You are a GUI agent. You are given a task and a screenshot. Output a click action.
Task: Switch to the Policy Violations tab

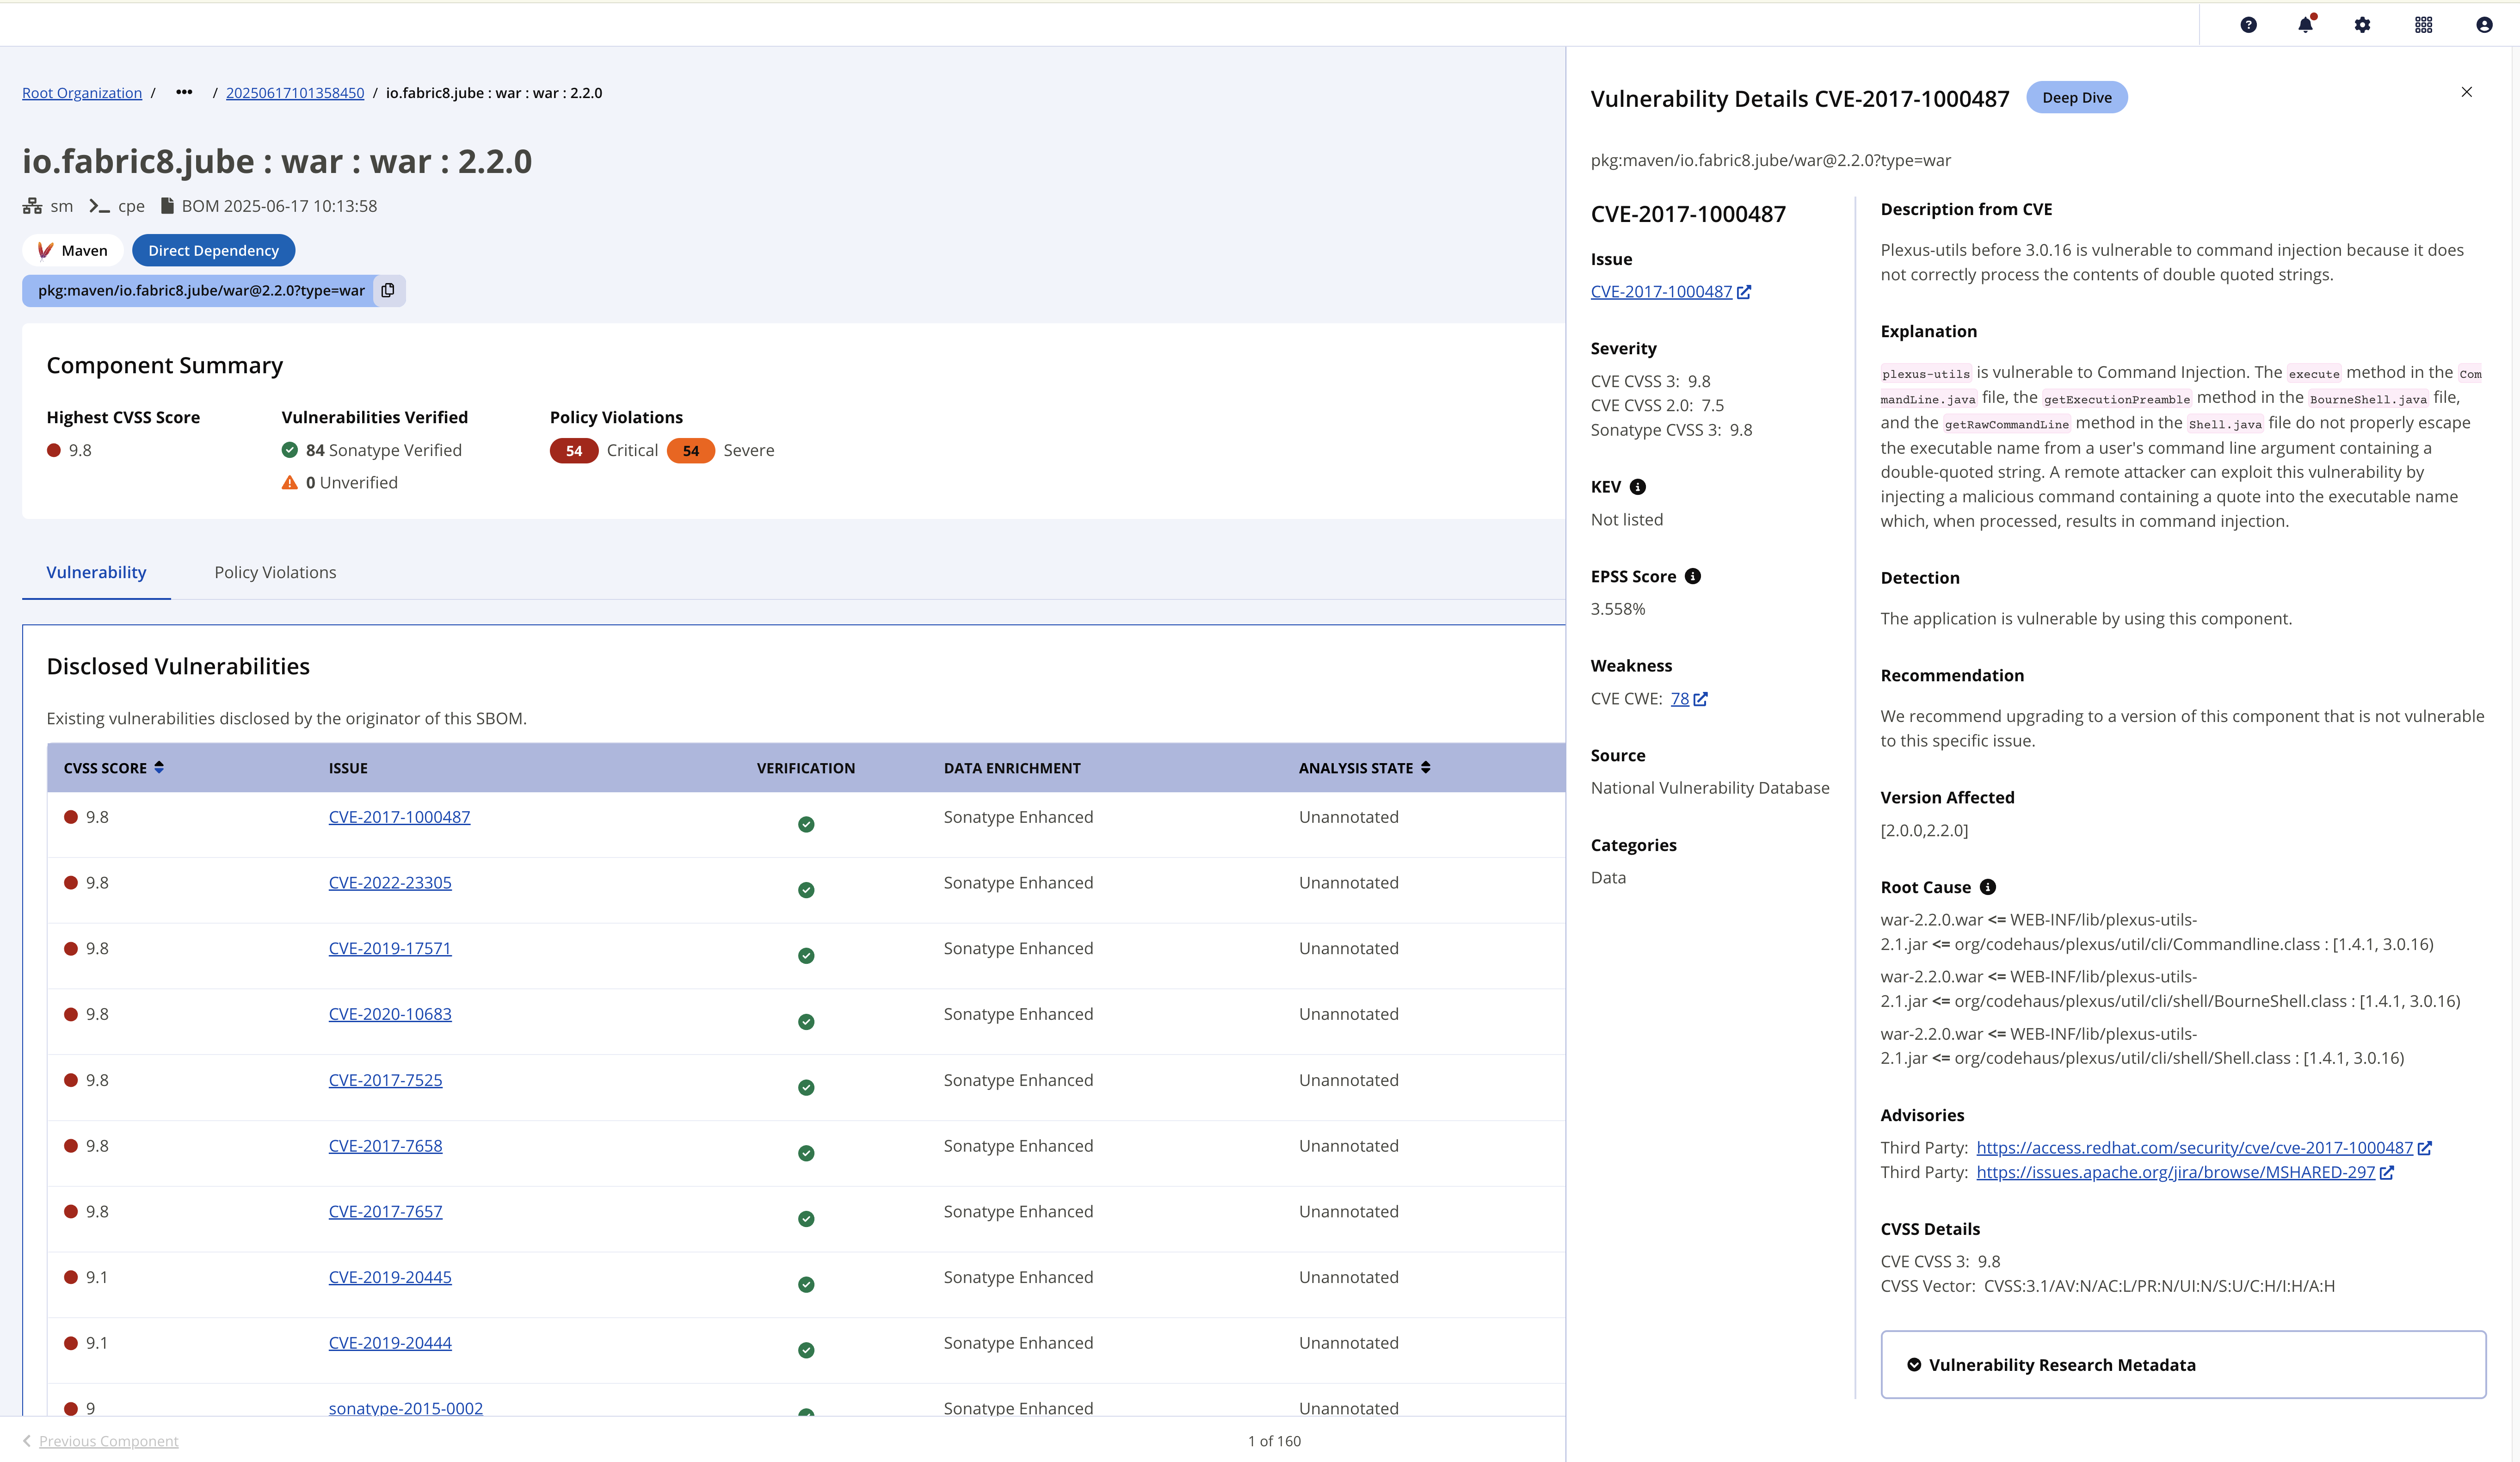tap(275, 572)
